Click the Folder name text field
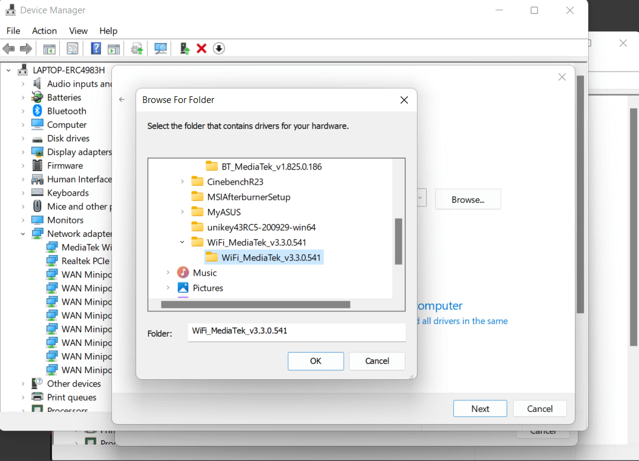 coord(296,331)
